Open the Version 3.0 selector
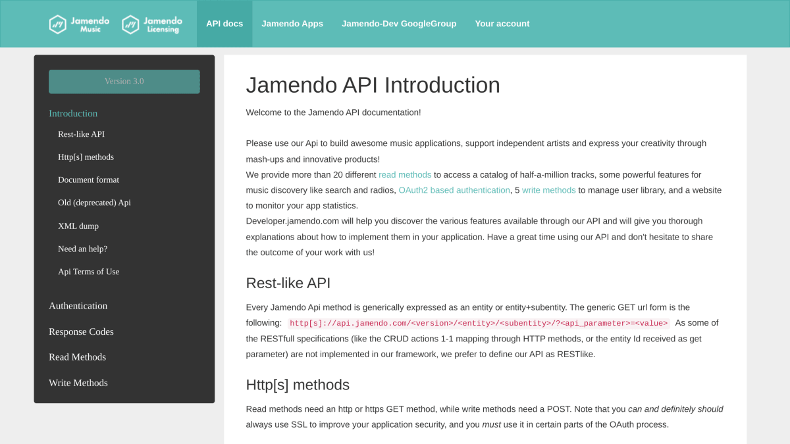 (x=124, y=82)
